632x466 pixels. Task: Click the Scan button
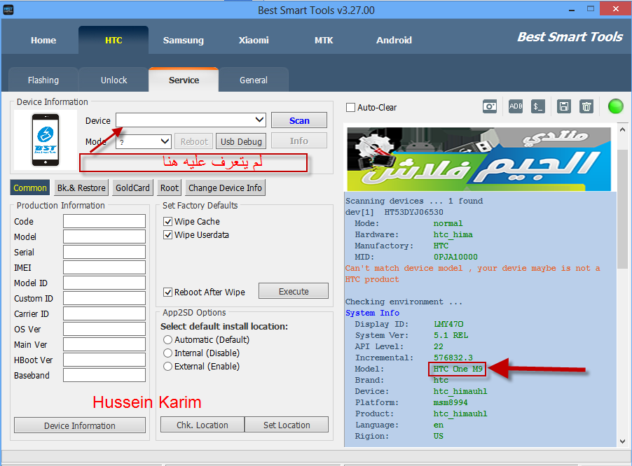pyautogui.click(x=299, y=120)
